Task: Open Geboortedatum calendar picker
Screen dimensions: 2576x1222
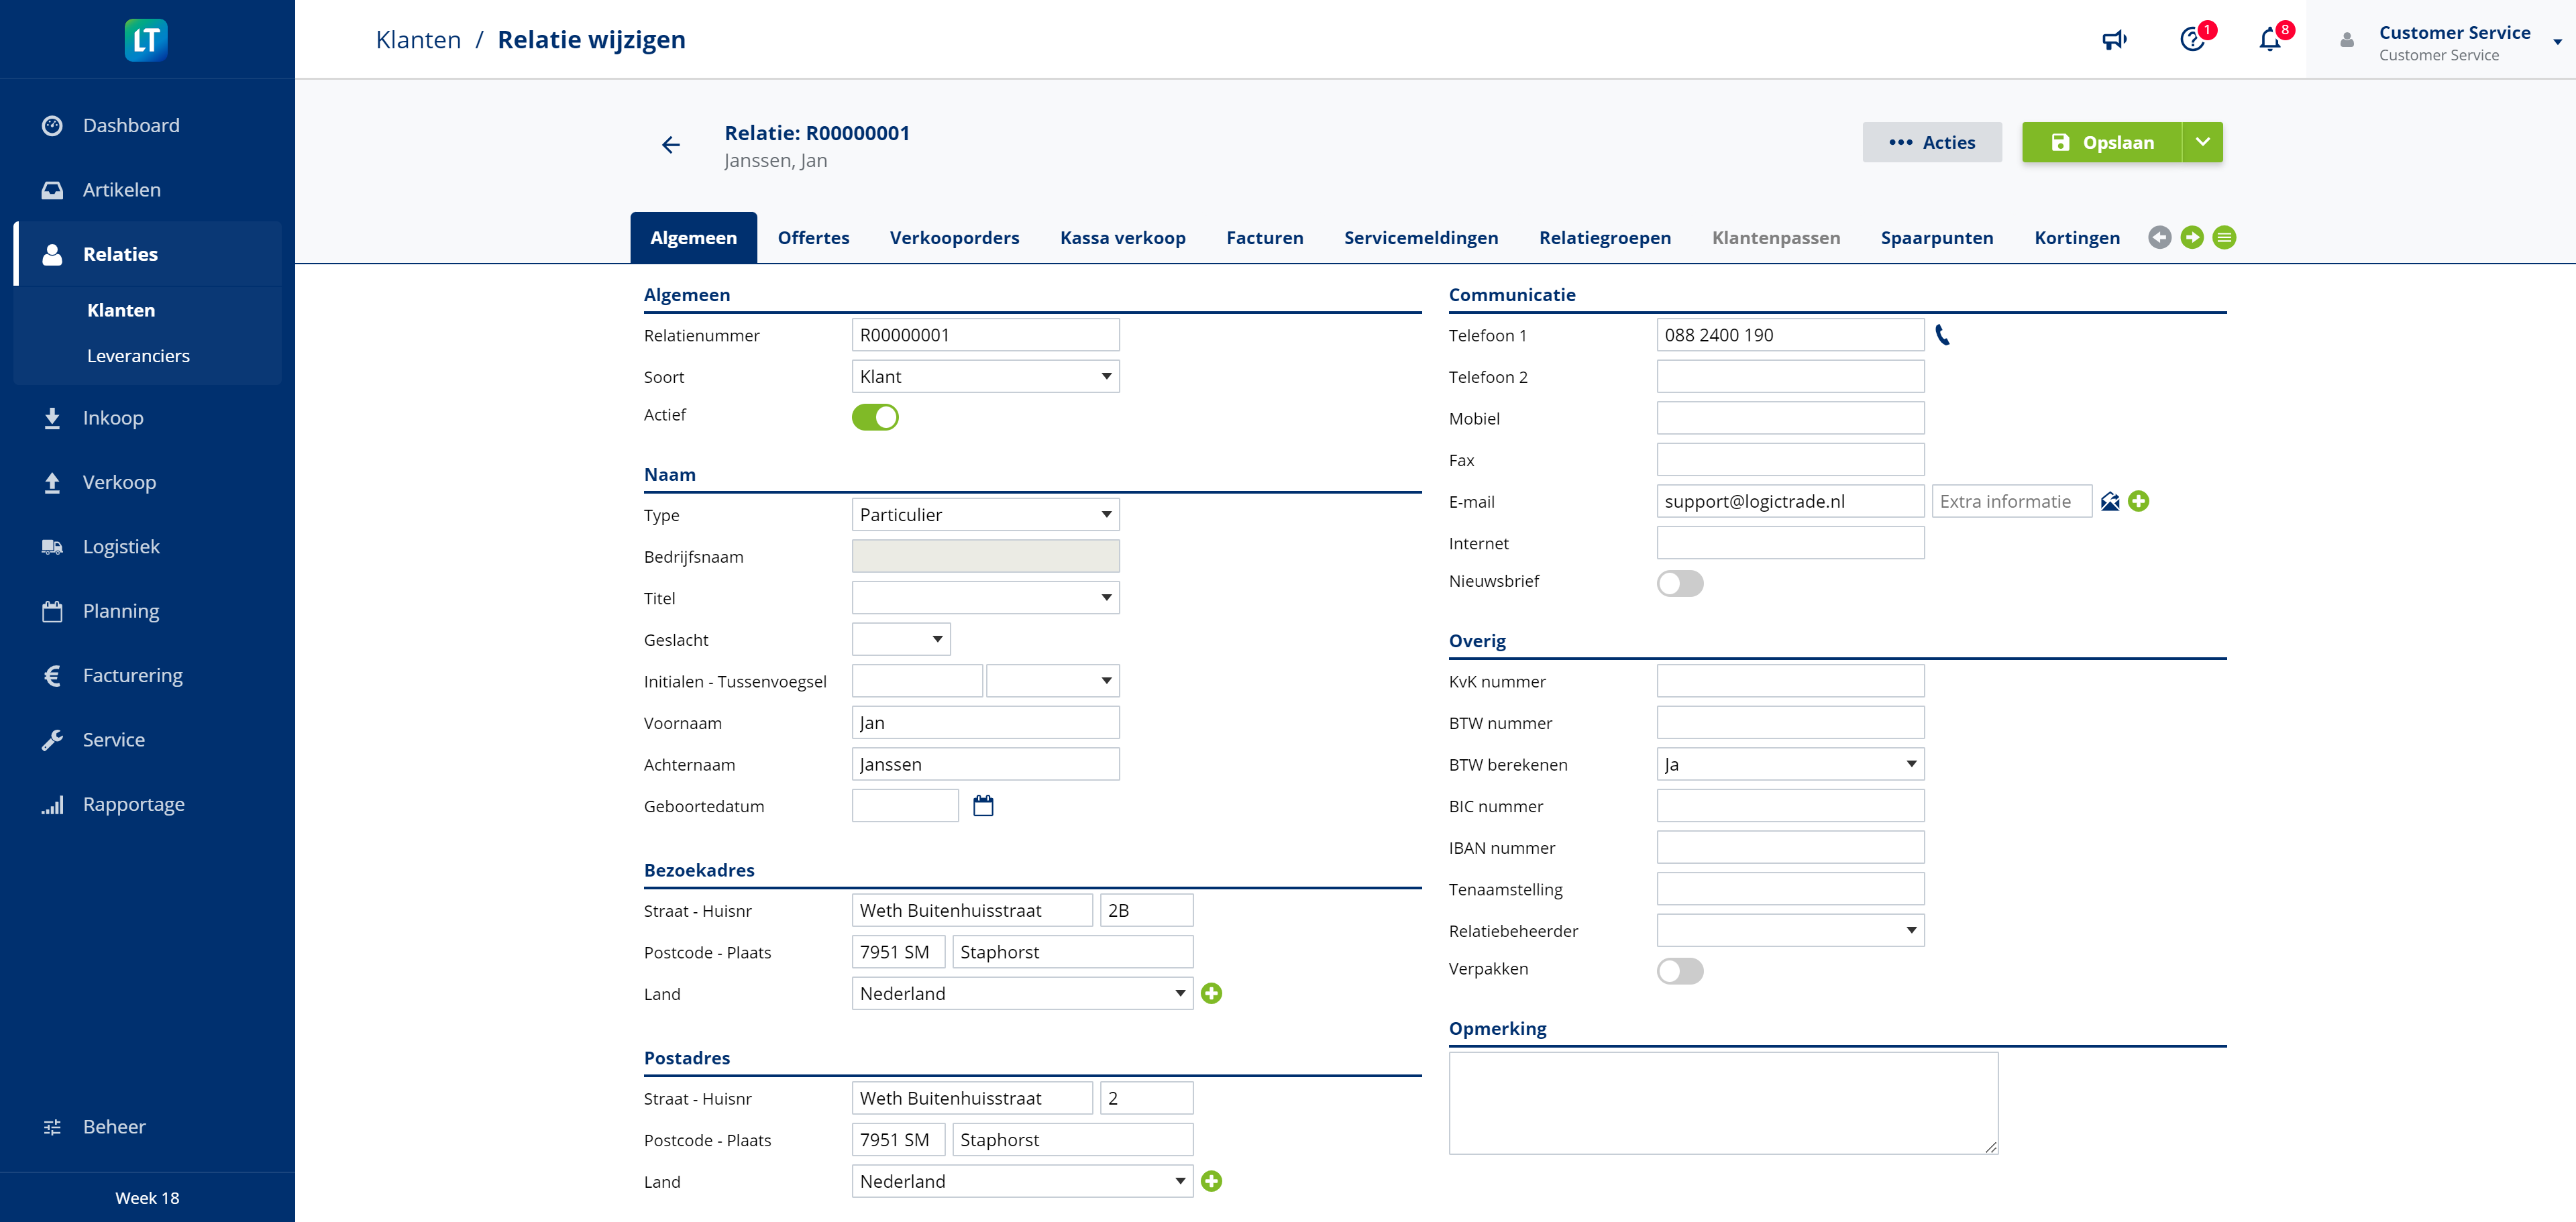Action: click(x=984, y=806)
